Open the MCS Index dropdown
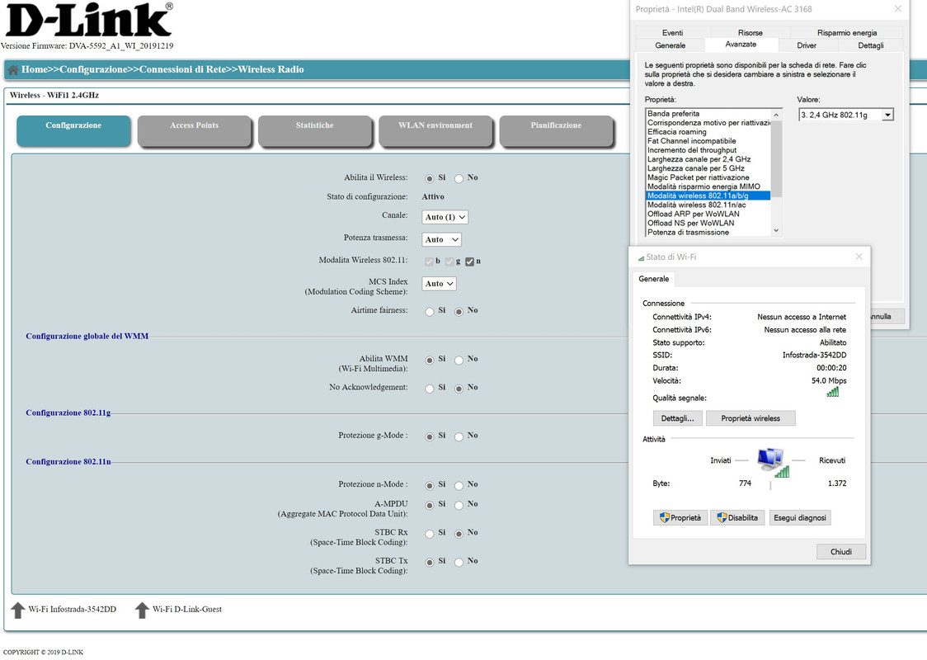 439,284
